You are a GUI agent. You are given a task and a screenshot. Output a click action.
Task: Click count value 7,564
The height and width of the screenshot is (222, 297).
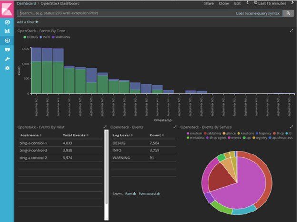(x=154, y=143)
